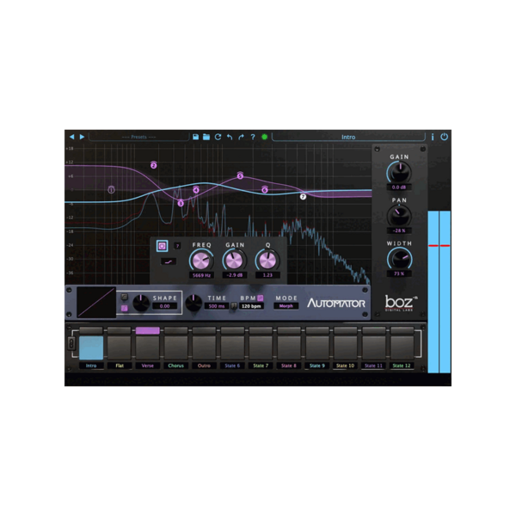Toggle the purple curve button beside SHAPE
516x516 pixels.
[x=125, y=309]
